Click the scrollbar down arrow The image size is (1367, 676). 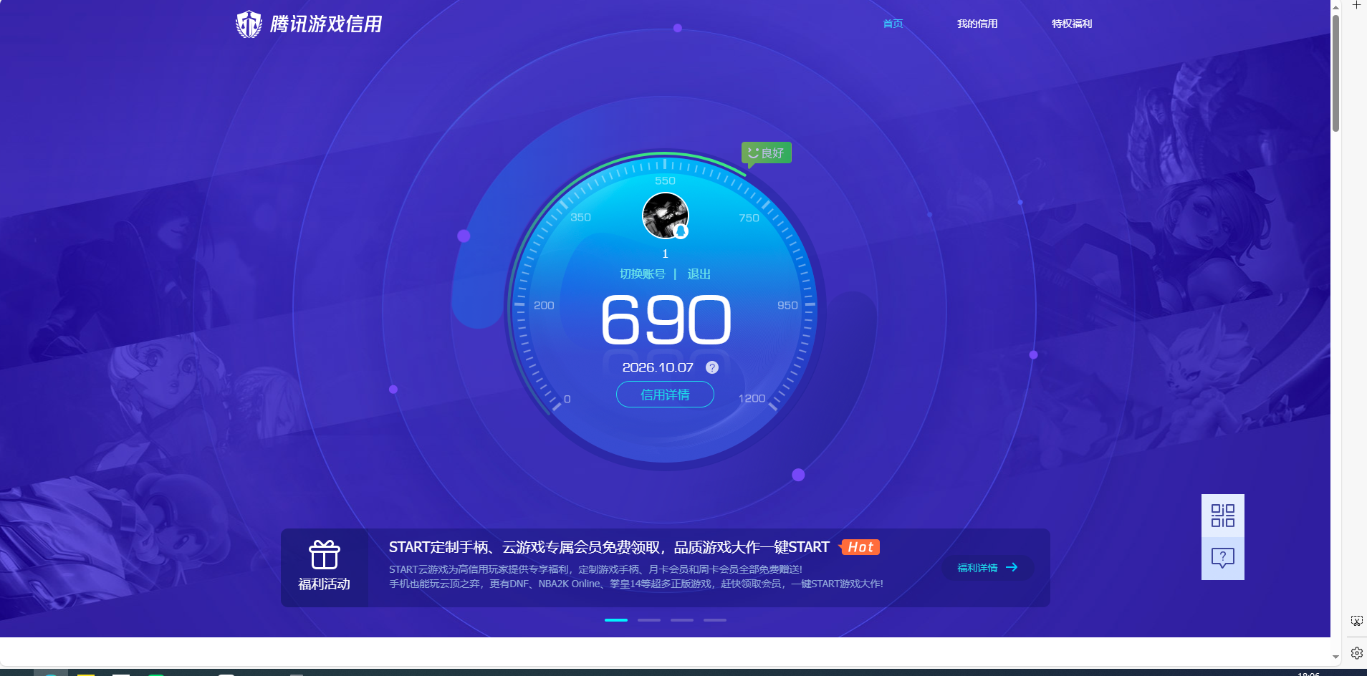point(1335,657)
